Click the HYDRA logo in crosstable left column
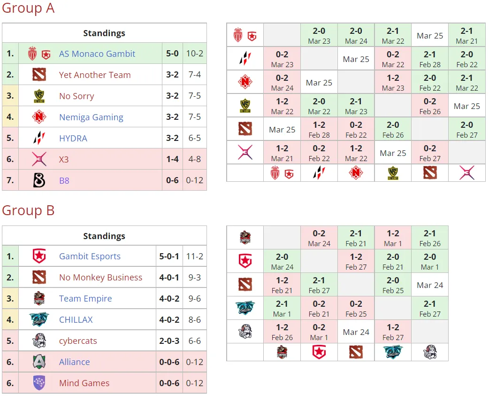 pyautogui.click(x=245, y=58)
